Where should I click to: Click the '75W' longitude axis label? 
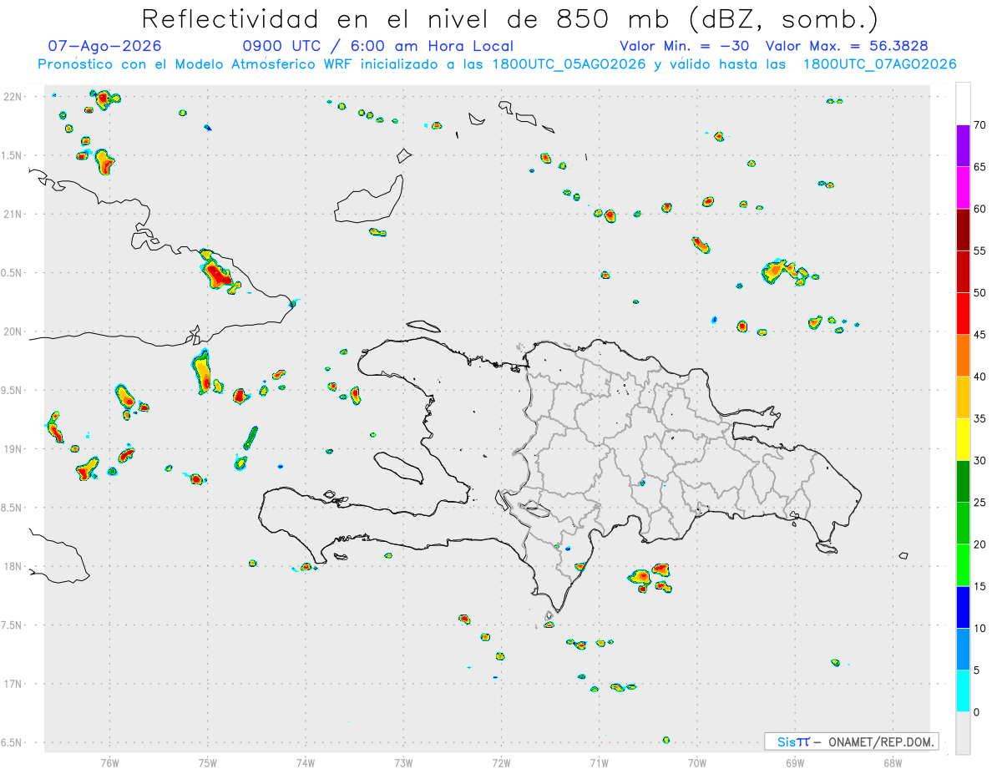(x=207, y=761)
